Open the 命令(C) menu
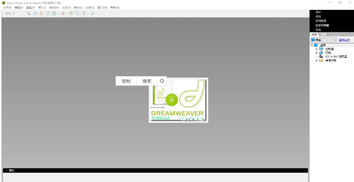This screenshot has width=354, height=182. pyautogui.click(x=78, y=7)
